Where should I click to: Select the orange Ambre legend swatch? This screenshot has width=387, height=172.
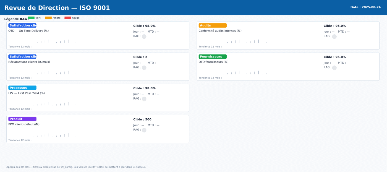pos(48,18)
